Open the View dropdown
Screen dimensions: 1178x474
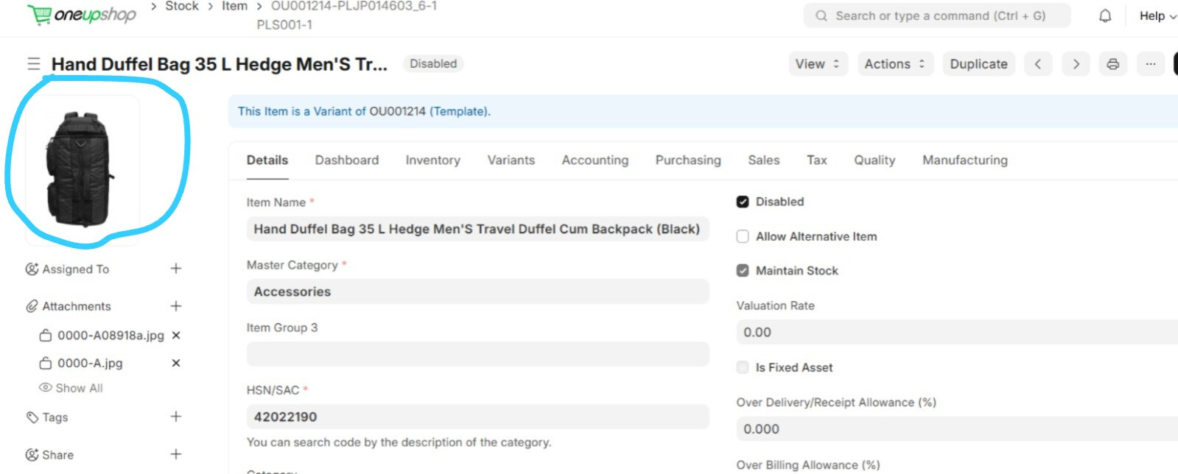tap(817, 64)
